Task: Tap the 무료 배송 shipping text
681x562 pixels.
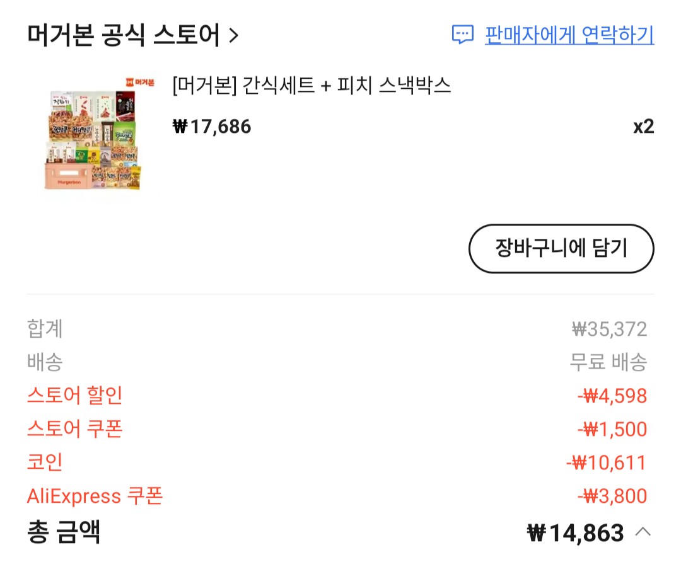Action: (608, 362)
